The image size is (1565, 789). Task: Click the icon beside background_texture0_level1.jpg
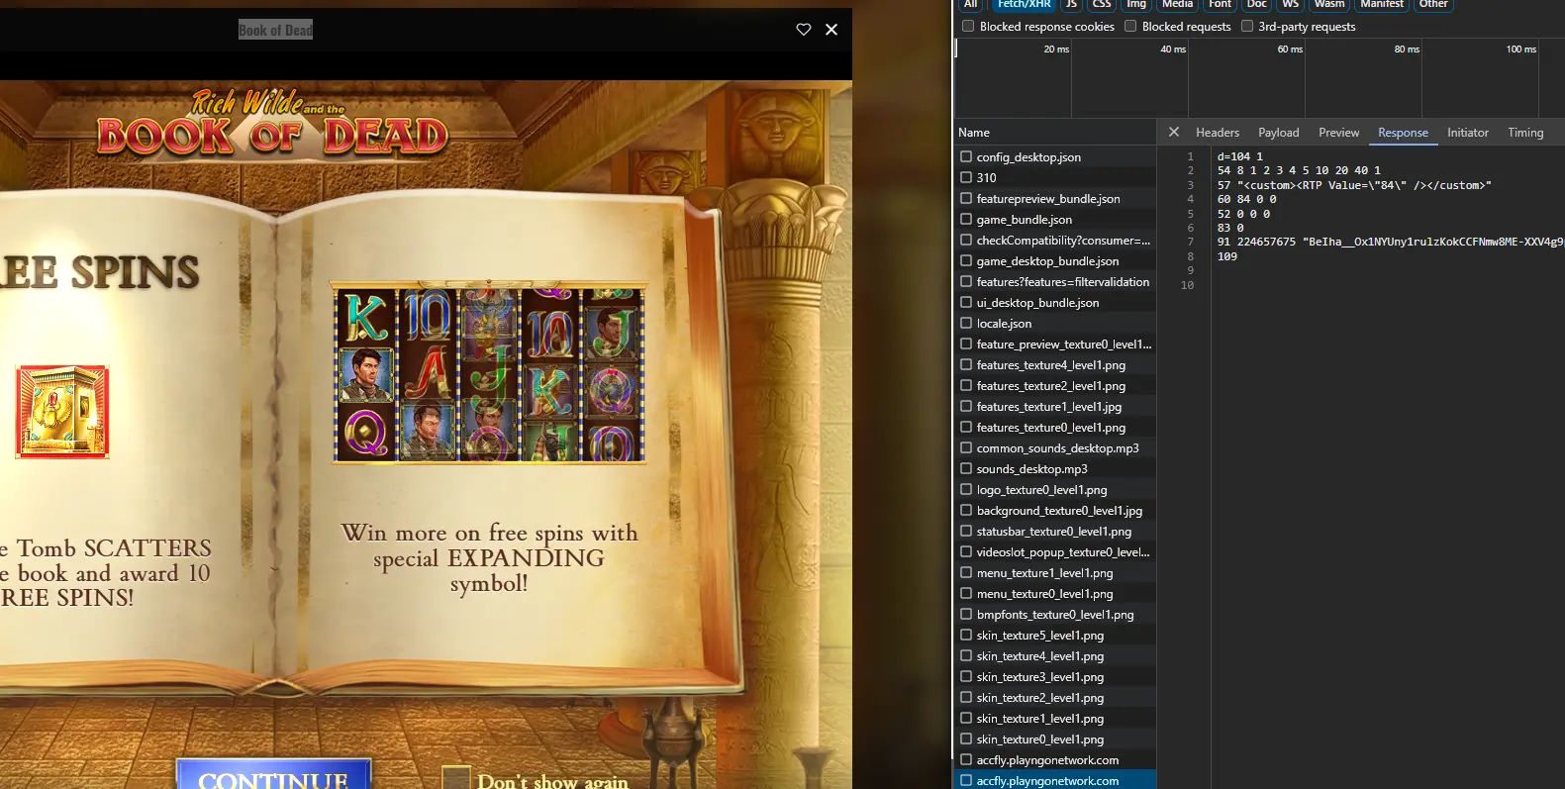tap(966, 510)
